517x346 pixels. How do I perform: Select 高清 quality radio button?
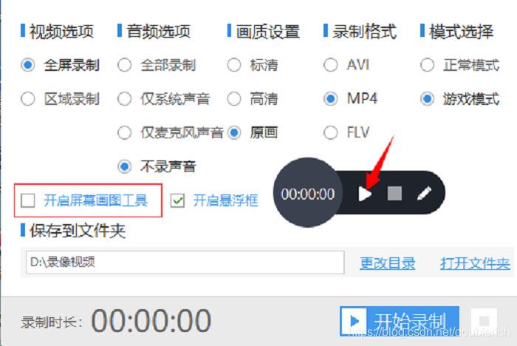(x=234, y=99)
